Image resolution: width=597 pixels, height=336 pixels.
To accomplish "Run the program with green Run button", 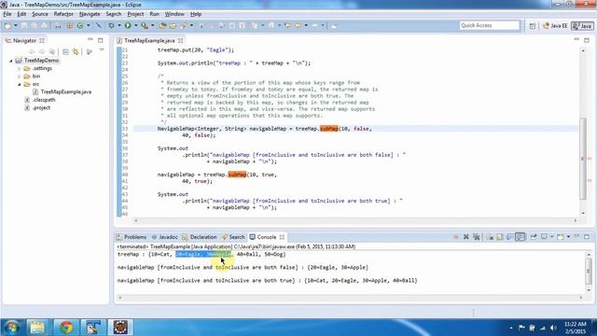I will point(128,25).
